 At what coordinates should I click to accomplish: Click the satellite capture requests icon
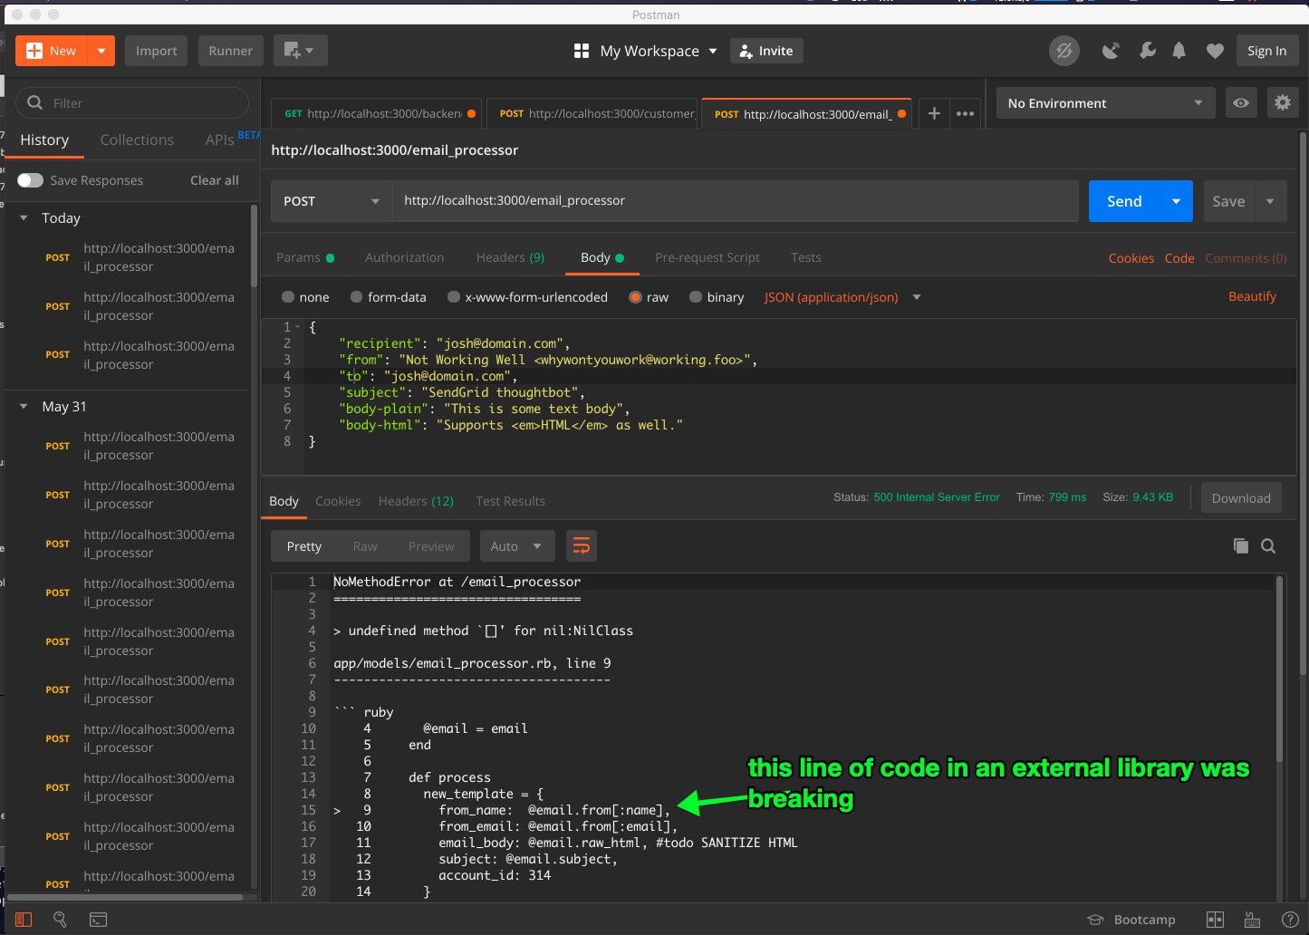(x=1111, y=51)
